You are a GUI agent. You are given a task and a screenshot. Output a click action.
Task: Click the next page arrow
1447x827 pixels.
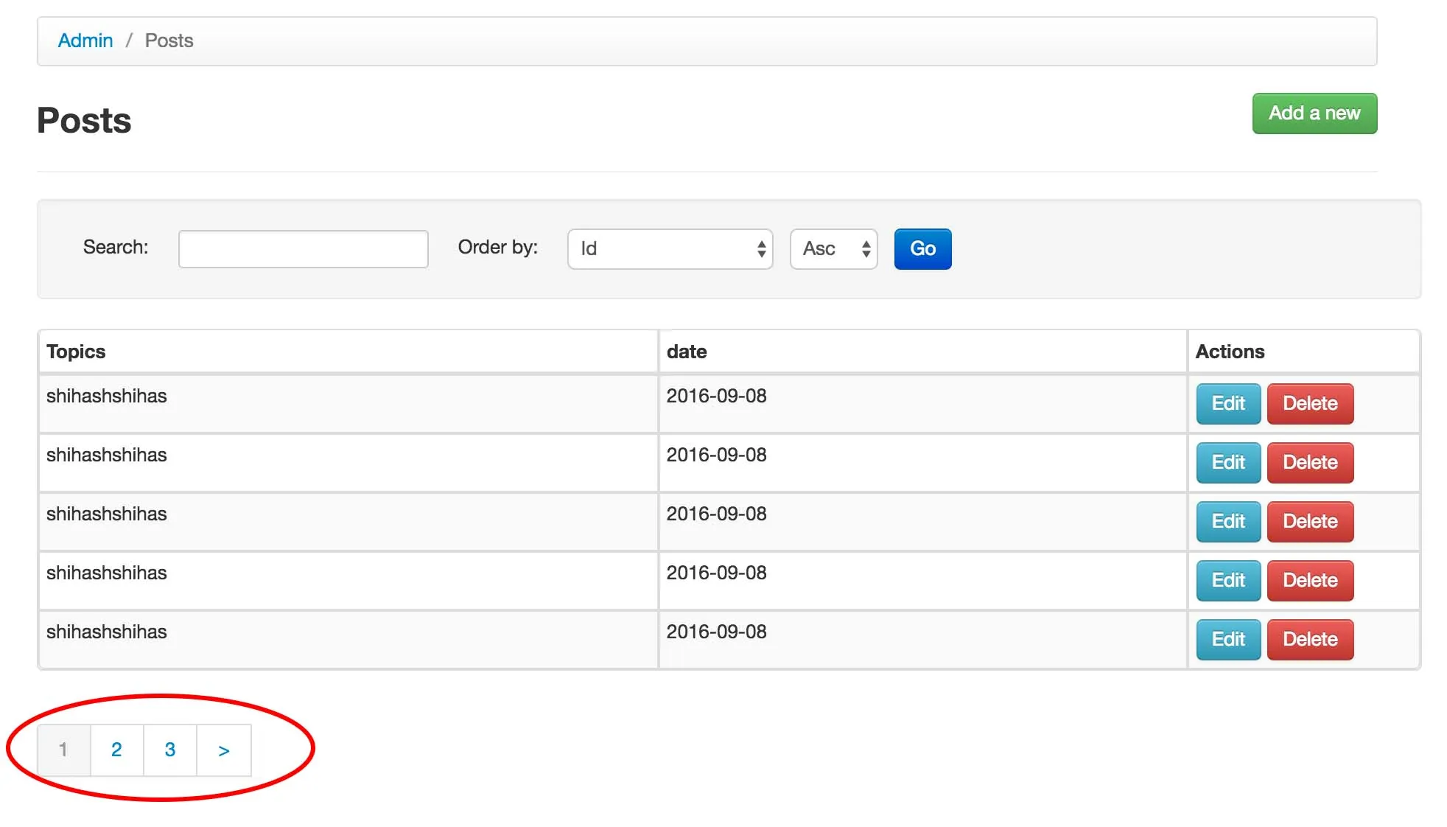224,750
